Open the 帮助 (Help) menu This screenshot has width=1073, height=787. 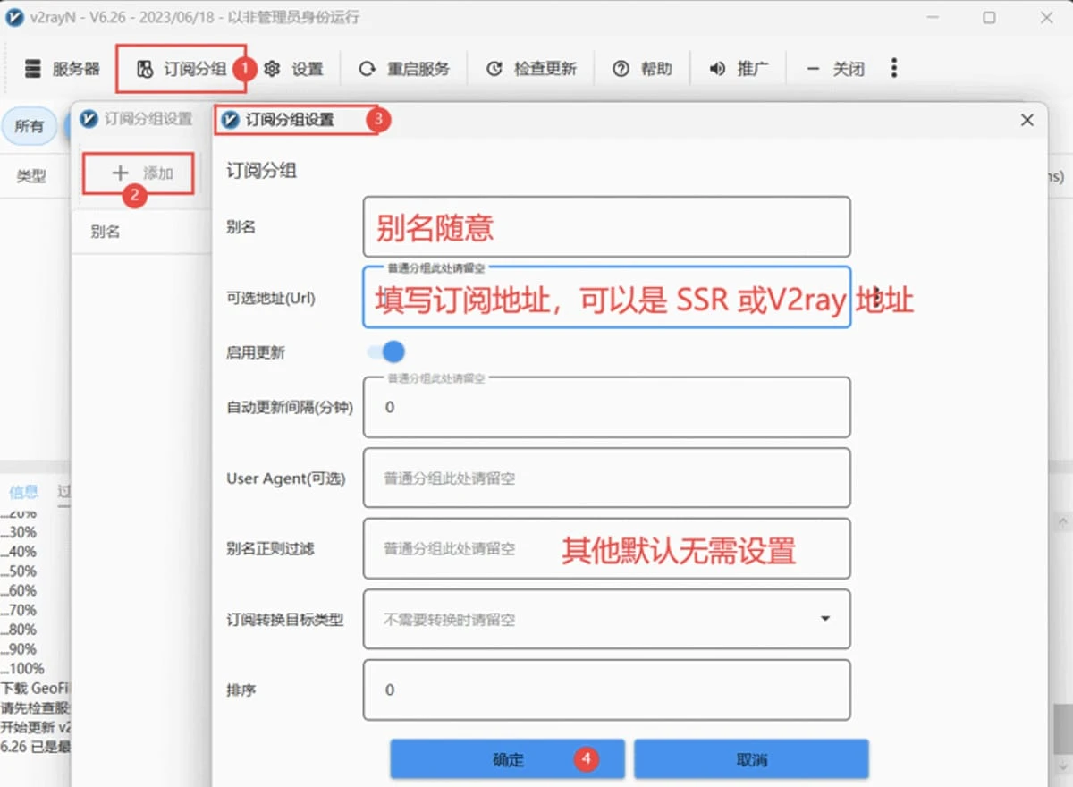click(x=642, y=69)
